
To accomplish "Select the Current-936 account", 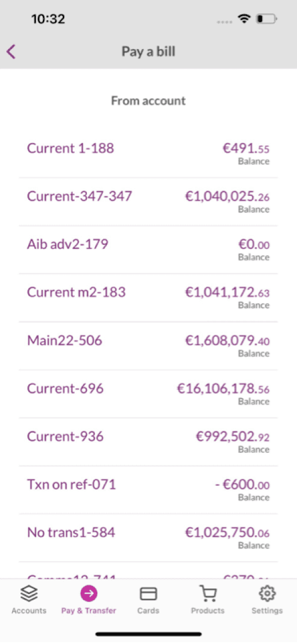I will click(x=148, y=442).
